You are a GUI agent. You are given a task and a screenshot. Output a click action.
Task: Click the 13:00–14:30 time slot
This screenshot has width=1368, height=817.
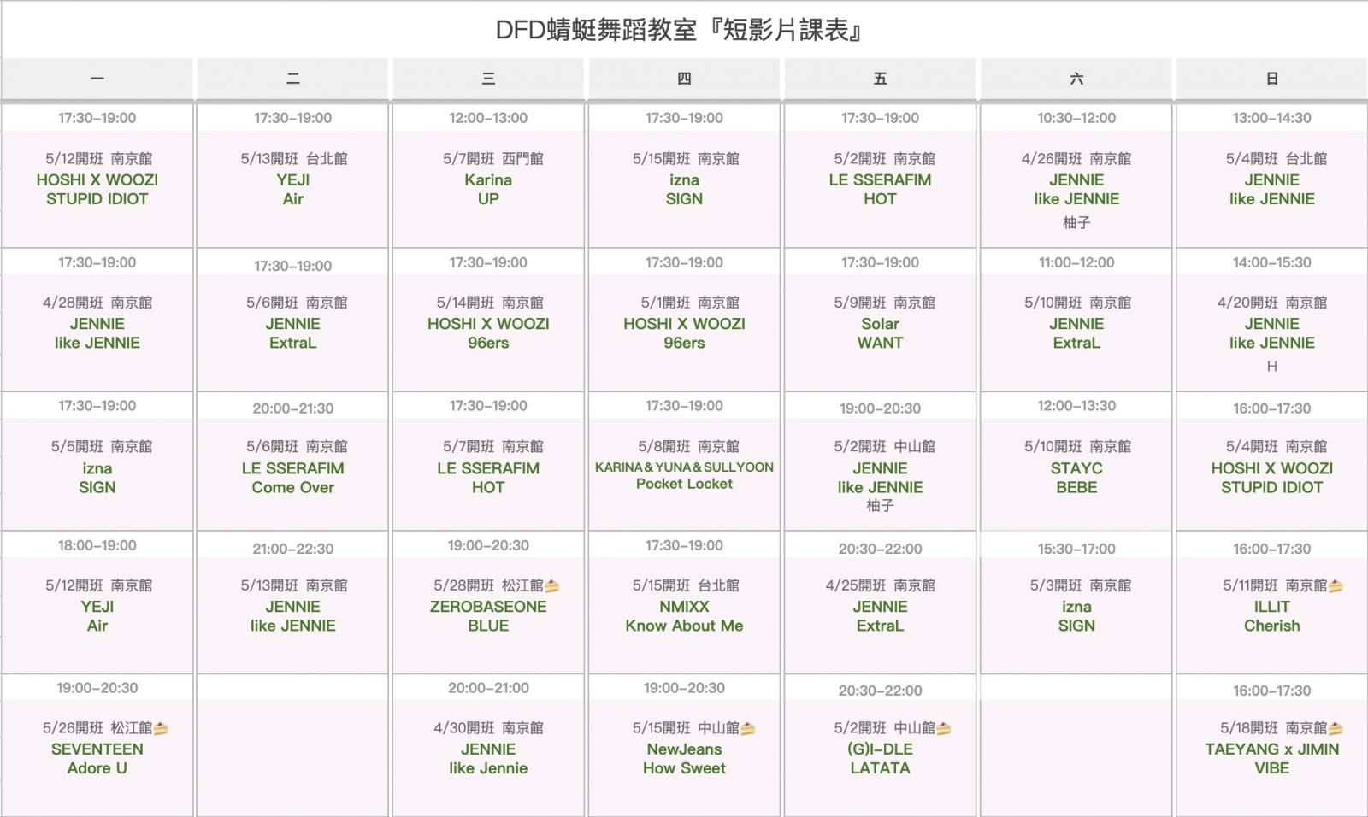click(x=1272, y=118)
